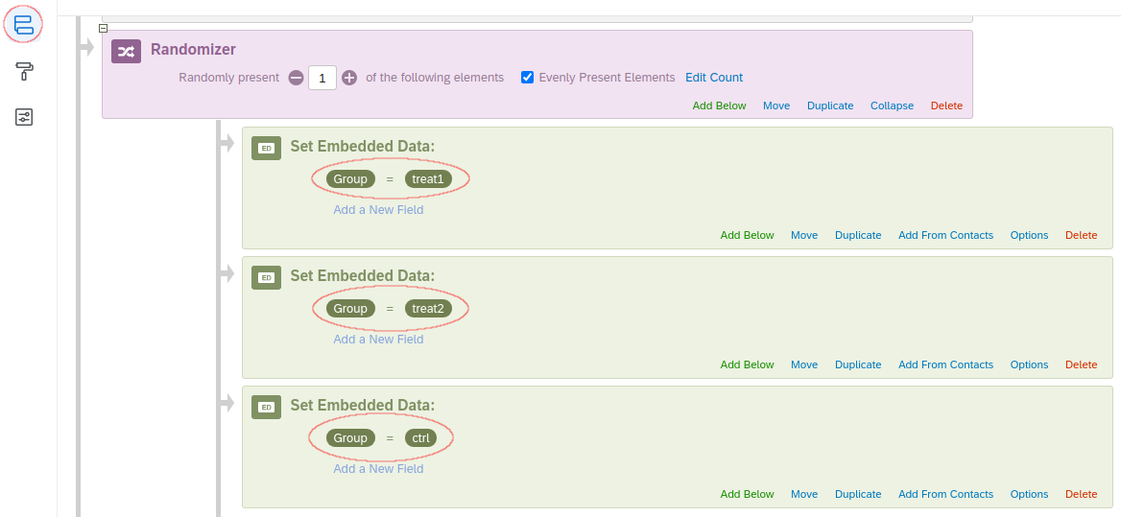
Task: Delete the ctrl embedded data block
Action: (1081, 494)
